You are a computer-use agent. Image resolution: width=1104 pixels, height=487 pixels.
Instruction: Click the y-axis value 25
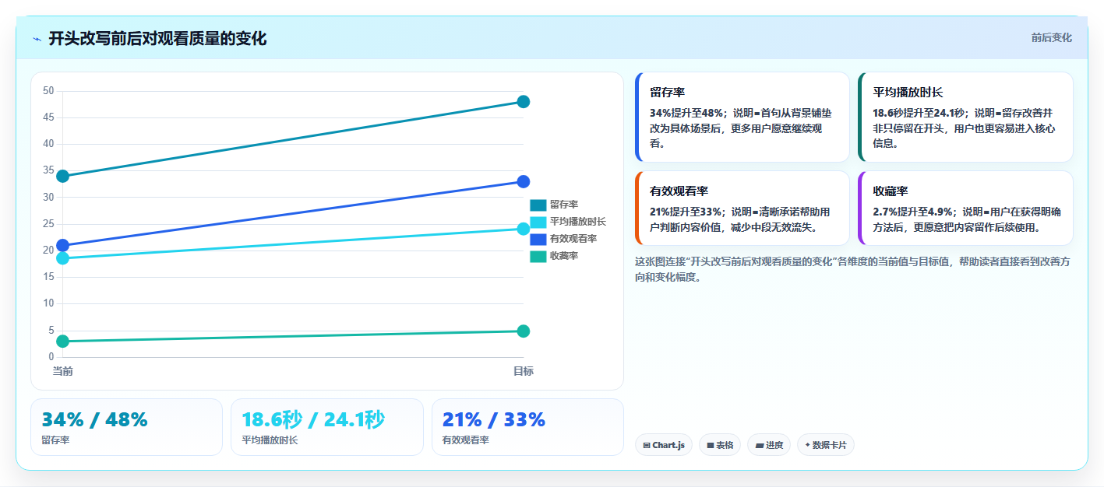coord(48,224)
